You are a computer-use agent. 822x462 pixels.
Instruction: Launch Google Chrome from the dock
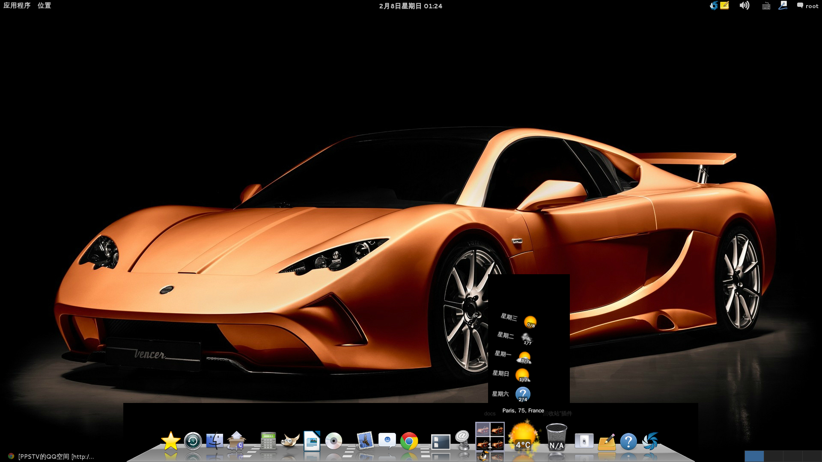coord(409,441)
